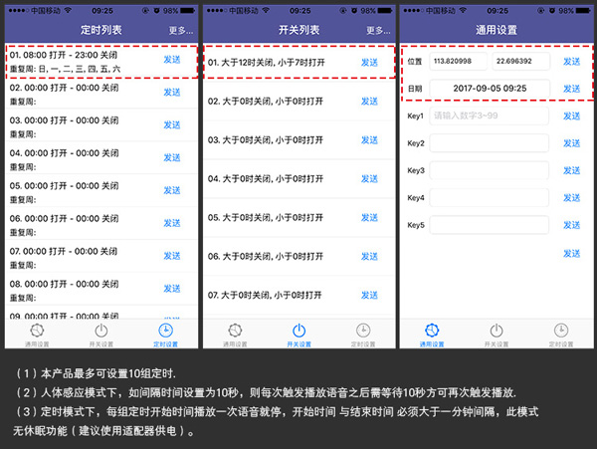Send timer 07 entry
597x449 pixels.
point(172,256)
